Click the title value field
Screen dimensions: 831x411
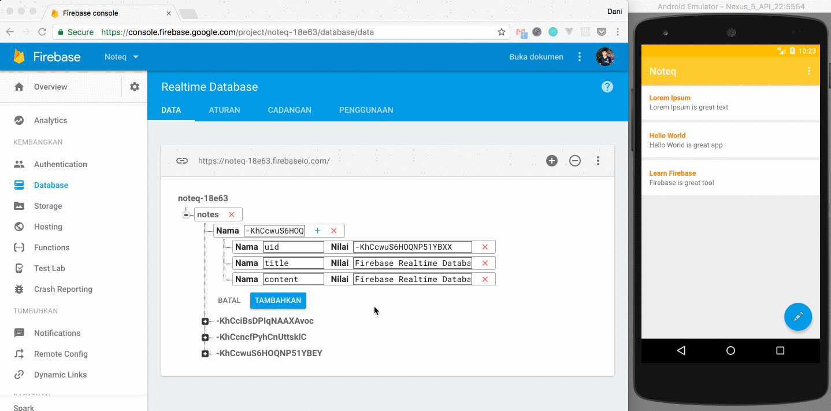(413, 263)
